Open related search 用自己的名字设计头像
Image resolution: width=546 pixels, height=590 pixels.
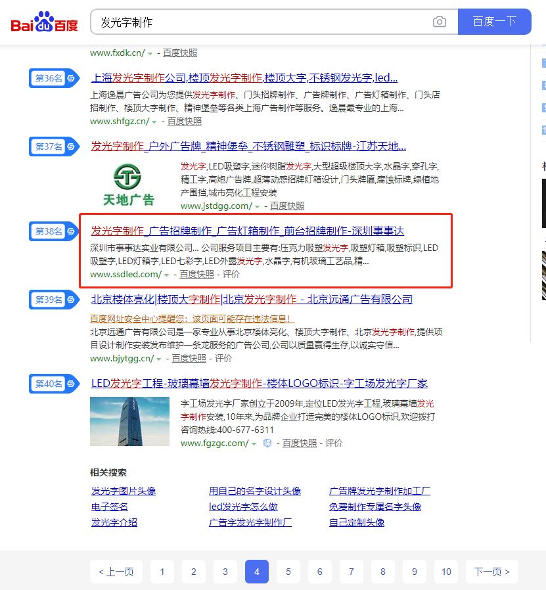255,491
